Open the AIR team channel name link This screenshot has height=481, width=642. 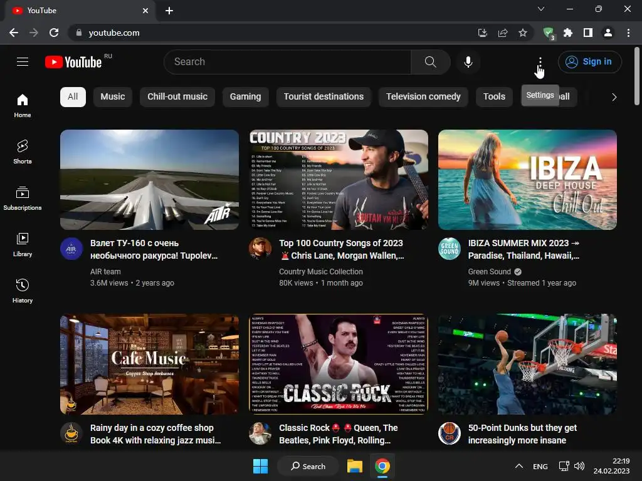[105, 272]
